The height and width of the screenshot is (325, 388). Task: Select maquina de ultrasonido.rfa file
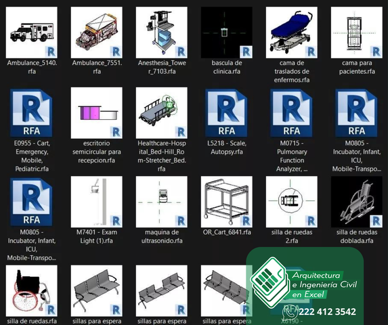coord(162,202)
